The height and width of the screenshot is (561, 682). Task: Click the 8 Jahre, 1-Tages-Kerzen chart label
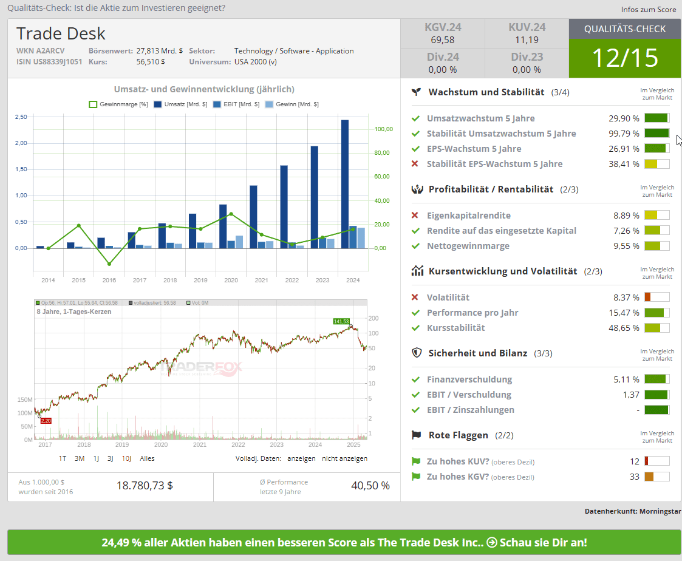click(74, 311)
